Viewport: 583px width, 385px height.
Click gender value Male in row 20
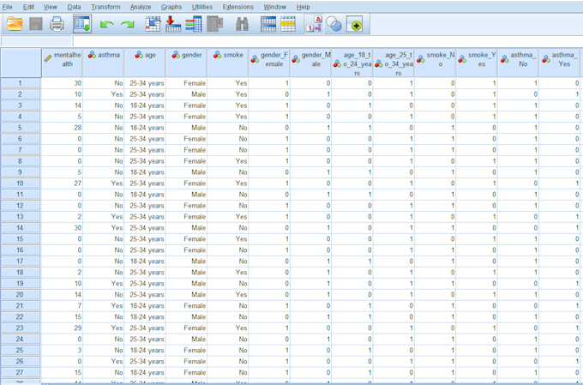pos(187,294)
